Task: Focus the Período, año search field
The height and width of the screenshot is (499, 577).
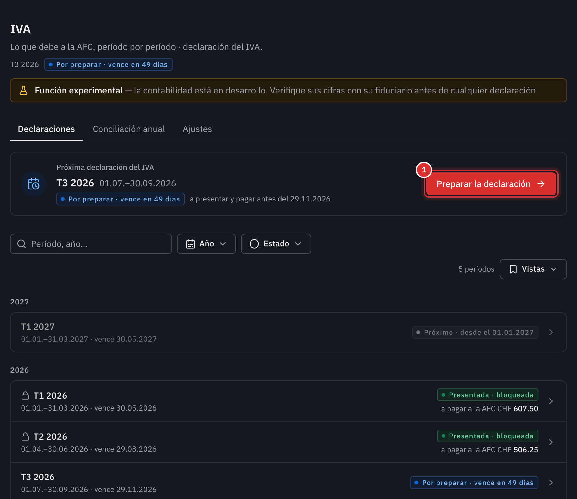Action: [x=91, y=244]
